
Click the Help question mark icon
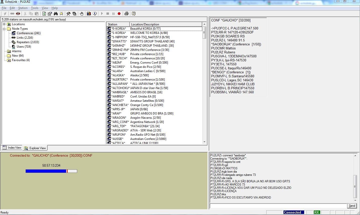[134, 14]
